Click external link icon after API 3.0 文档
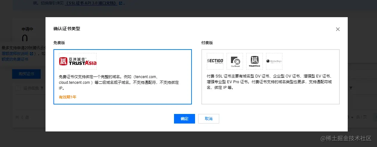377x147 pixels. (121, 3)
